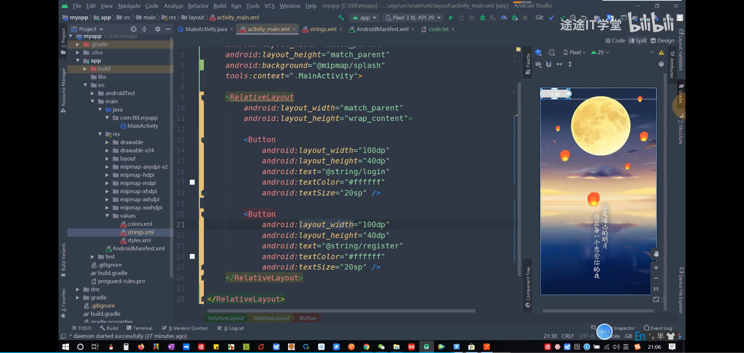Screen dimensions: 744x353
Task: Open the Profile app gauge icon
Action: [x=504, y=18]
